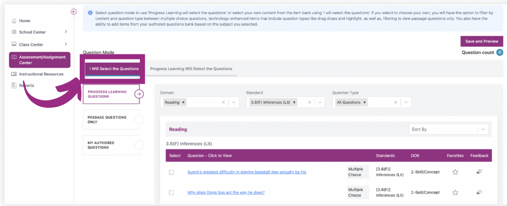Click 2-Skill/Concept in Austin's question row
The image size is (507, 206).
(x=425, y=172)
